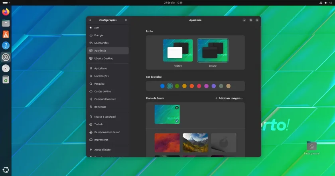
Task: Click the Acessibilidade icon
Action: point(91,150)
